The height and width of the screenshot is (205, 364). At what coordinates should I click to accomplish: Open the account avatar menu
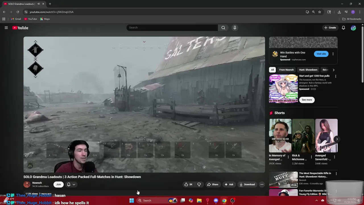[x=353, y=28]
